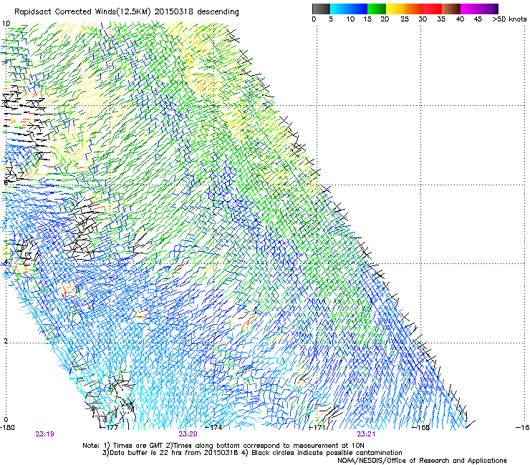The width and height of the screenshot is (530, 465).
Task: Click the cyan 5-10 knots legend swatch
Action: click(339, 9)
